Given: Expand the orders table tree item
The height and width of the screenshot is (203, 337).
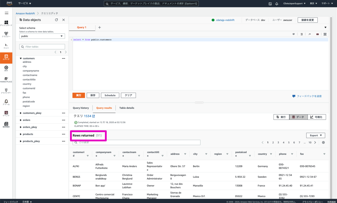Looking at the screenshot, I should coord(21,120).
